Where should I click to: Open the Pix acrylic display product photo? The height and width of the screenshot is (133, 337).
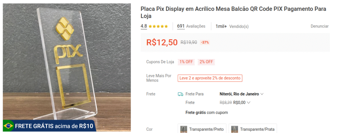67,63
